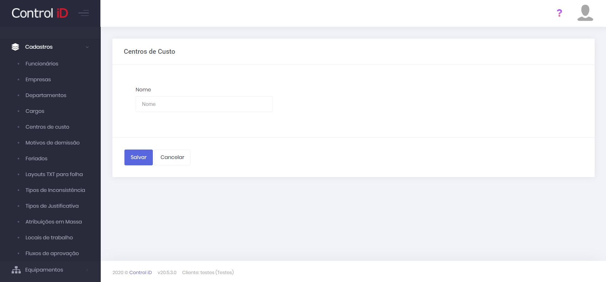This screenshot has width=606, height=282.
Task: Click the Control iD logo
Action: pyautogui.click(x=40, y=13)
